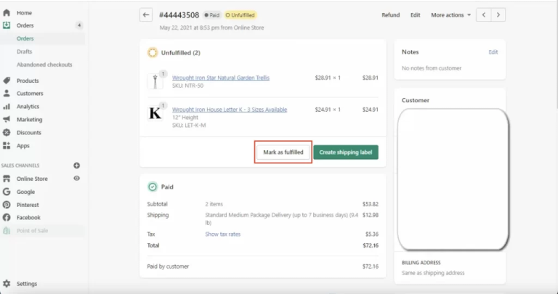Edit the order Notes

pos(493,52)
